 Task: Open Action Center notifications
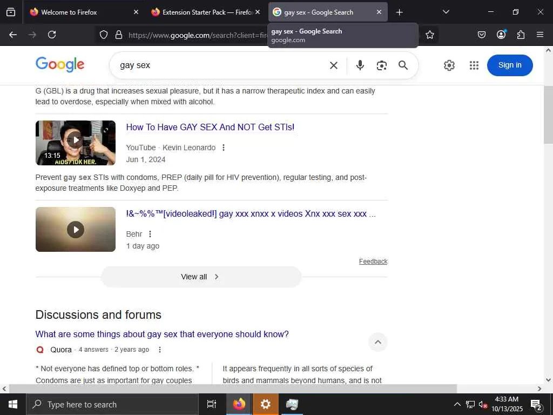[x=536, y=405]
